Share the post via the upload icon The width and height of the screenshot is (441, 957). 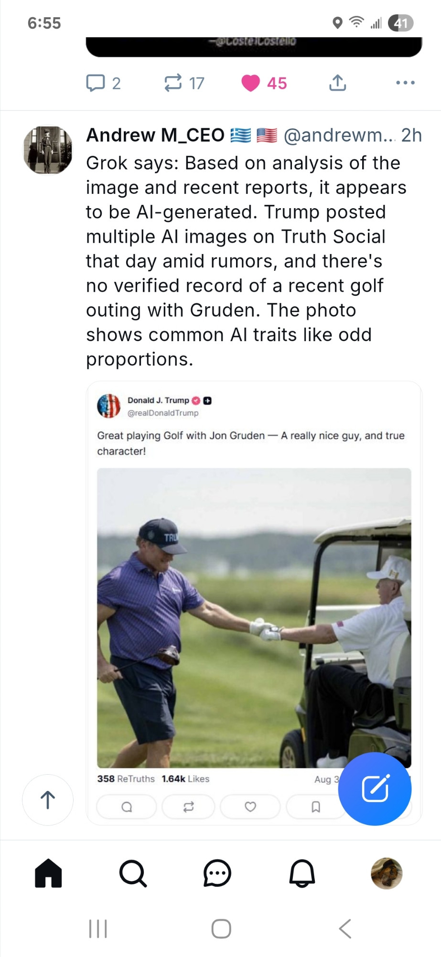coord(337,83)
